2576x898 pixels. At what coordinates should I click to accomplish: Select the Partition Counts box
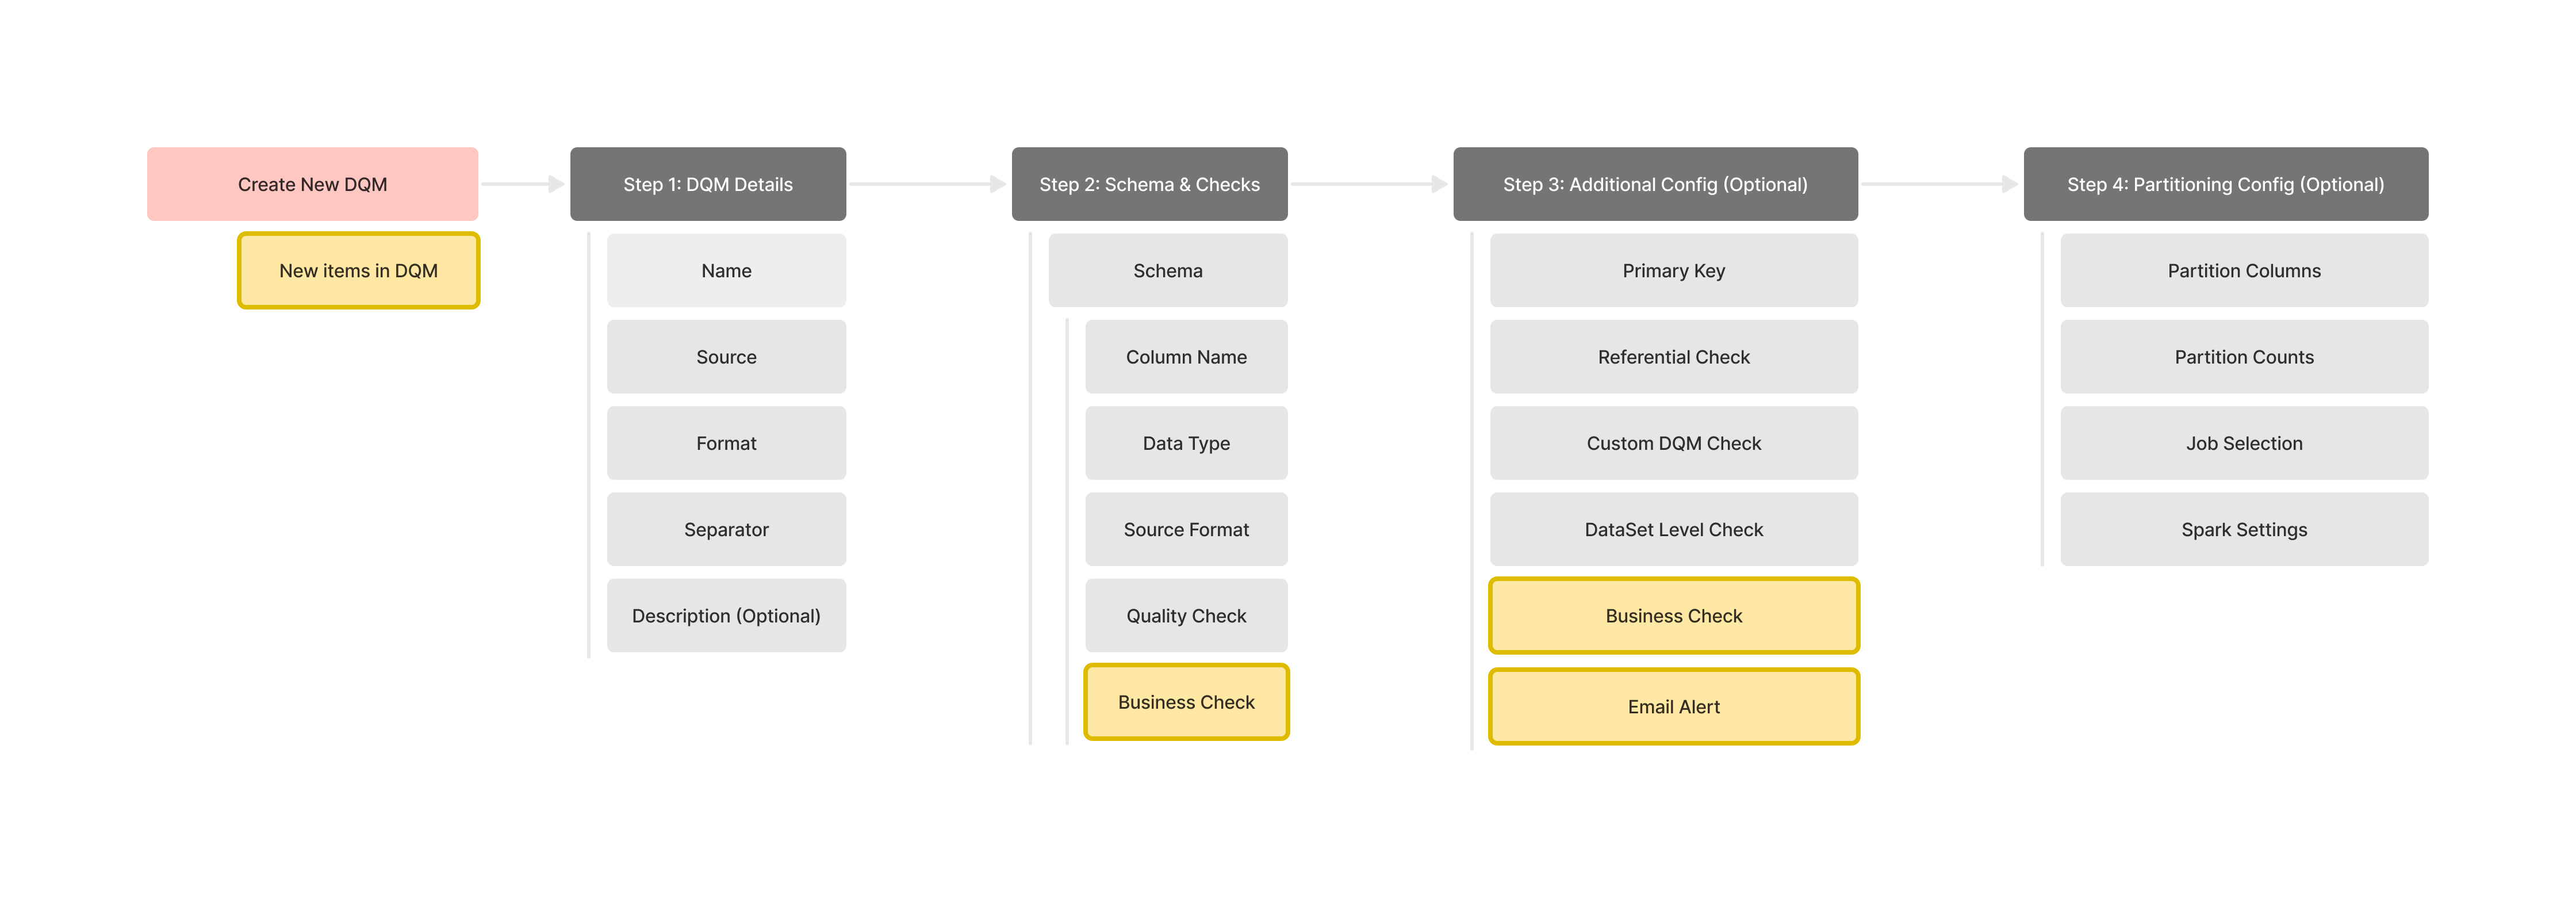pyautogui.click(x=2244, y=357)
